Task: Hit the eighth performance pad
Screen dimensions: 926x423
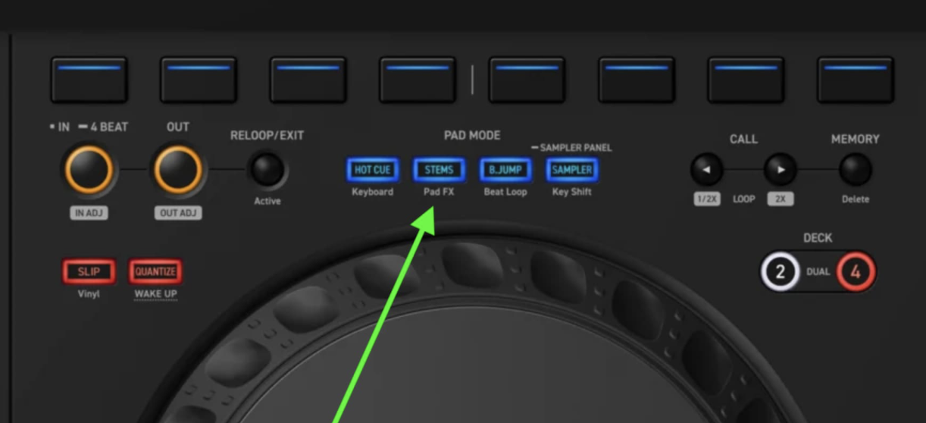Action: coord(855,80)
